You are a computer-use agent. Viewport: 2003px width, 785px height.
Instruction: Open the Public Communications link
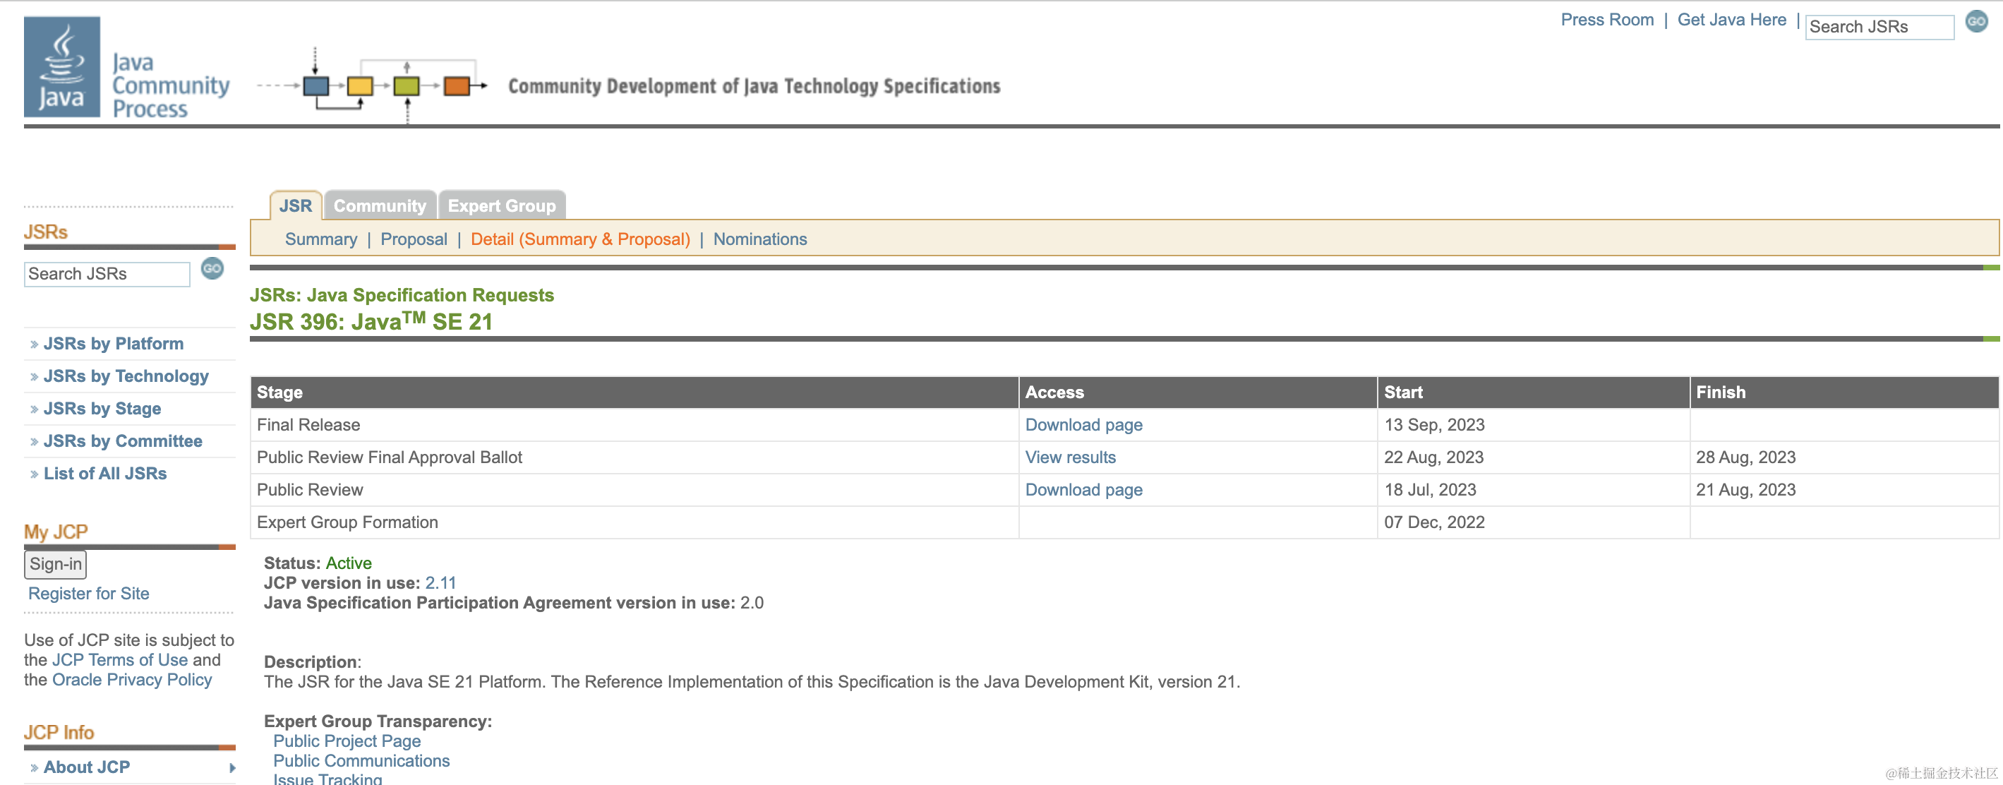tap(361, 760)
